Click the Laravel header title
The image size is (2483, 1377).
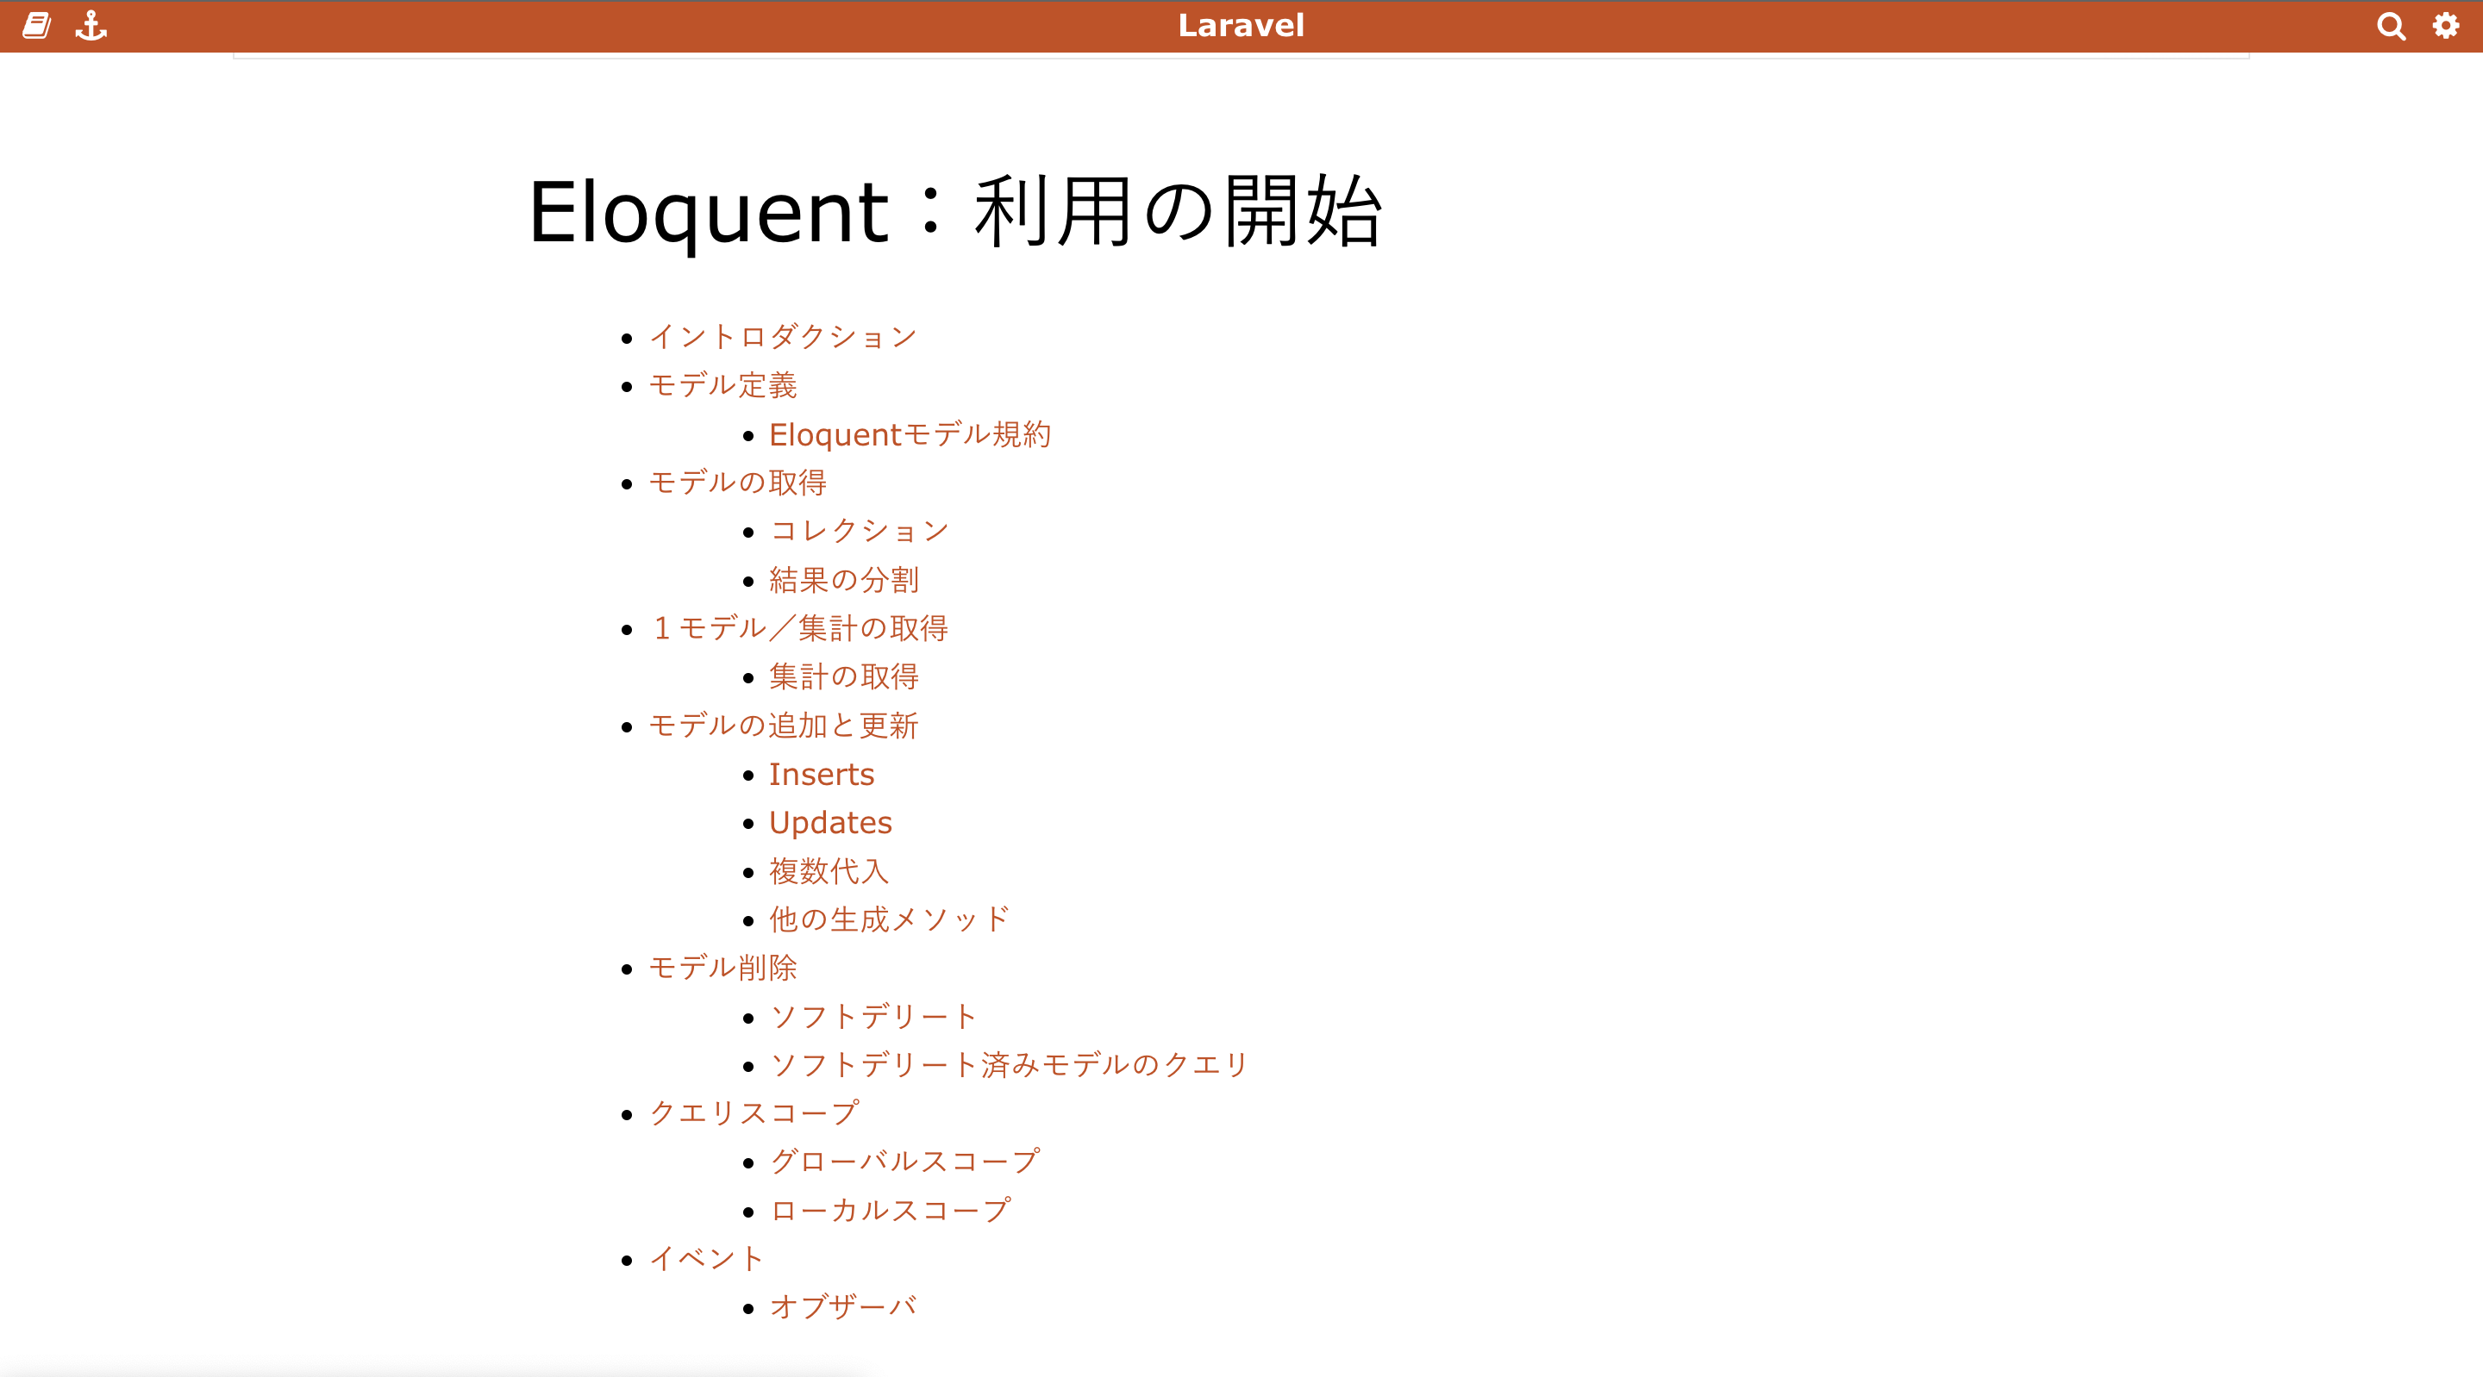pos(1241,25)
